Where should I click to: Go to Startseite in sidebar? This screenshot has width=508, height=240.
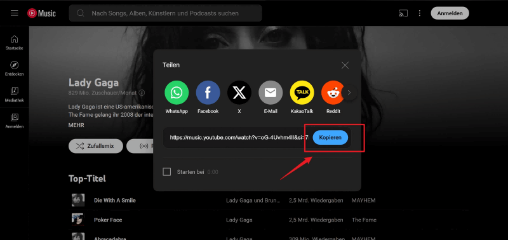(x=14, y=43)
